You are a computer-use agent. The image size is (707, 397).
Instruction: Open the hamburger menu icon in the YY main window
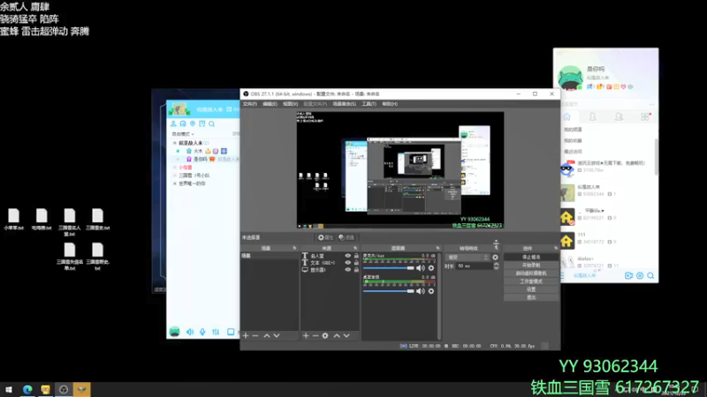click(x=562, y=275)
